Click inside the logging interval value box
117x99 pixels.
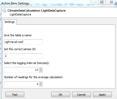[x=22, y=70]
